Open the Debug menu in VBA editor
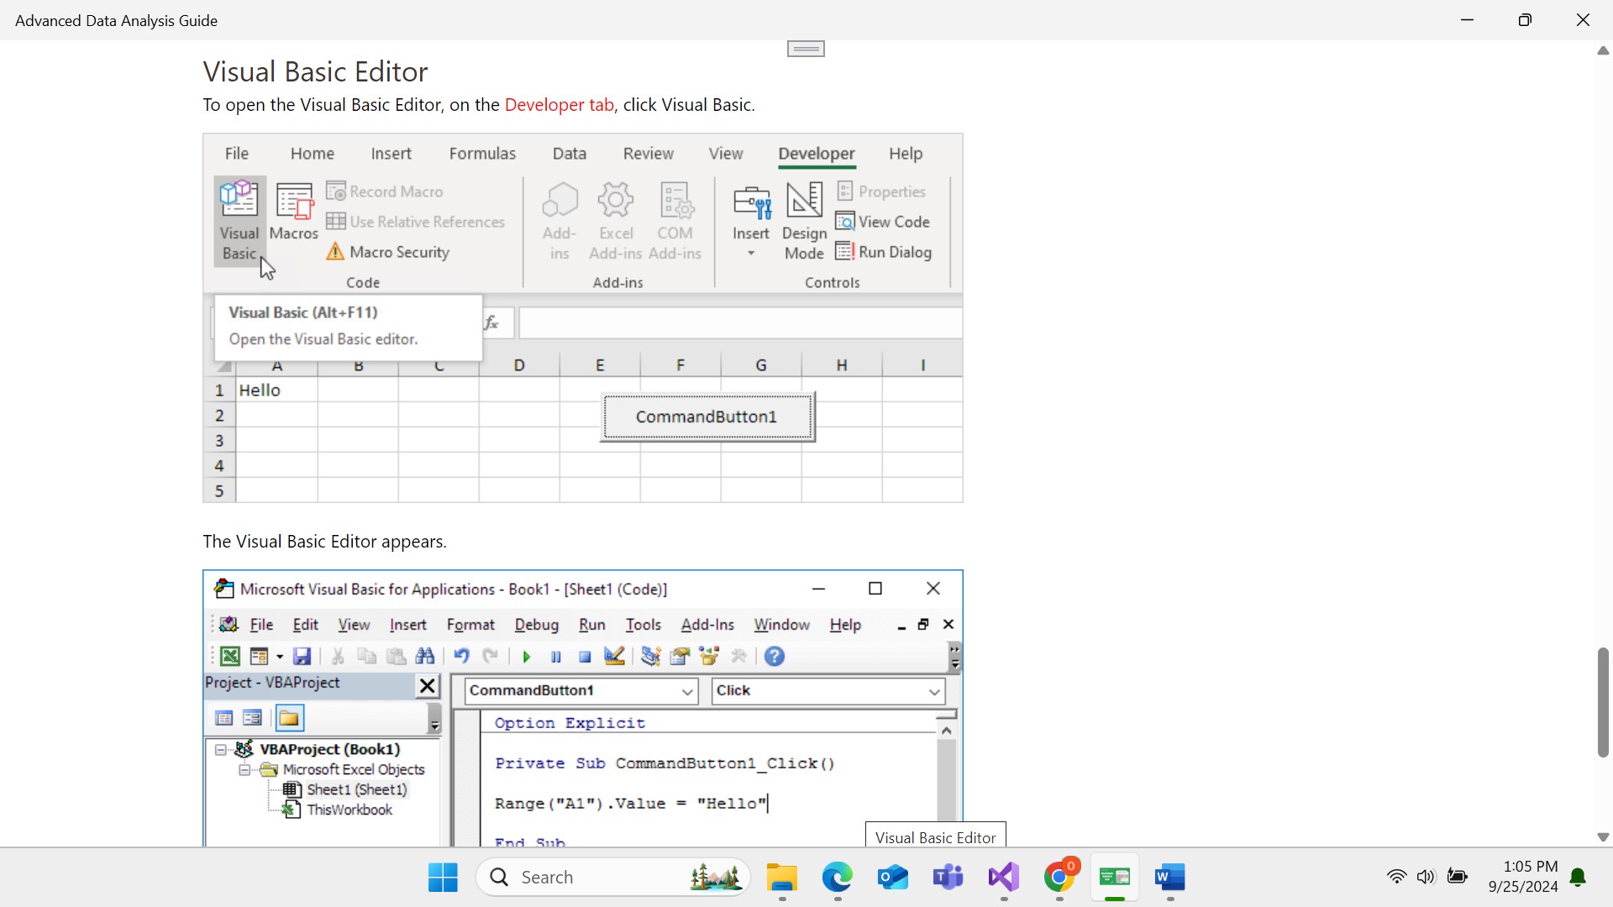This screenshot has height=907, width=1613. pos(536,625)
